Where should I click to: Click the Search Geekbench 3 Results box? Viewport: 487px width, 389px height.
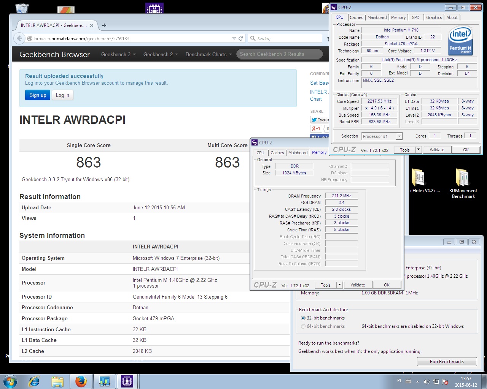[x=280, y=54]
